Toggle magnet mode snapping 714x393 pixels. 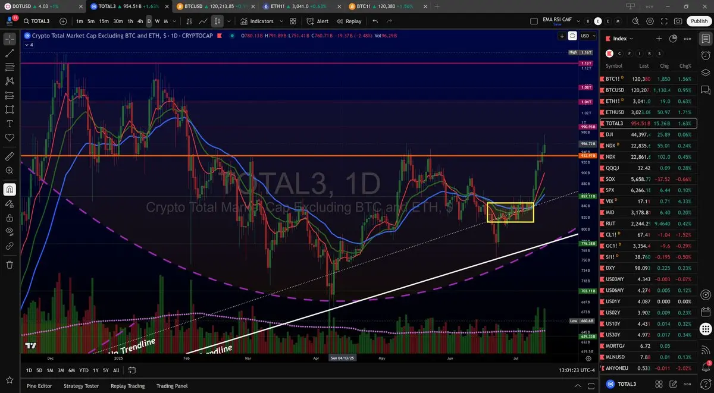click(10, 190)
